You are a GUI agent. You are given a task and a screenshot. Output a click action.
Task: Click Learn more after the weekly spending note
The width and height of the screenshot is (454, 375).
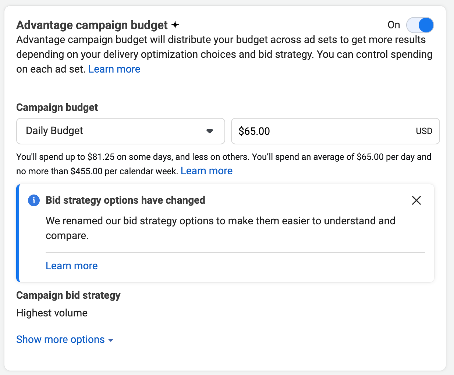coord(206,171)
